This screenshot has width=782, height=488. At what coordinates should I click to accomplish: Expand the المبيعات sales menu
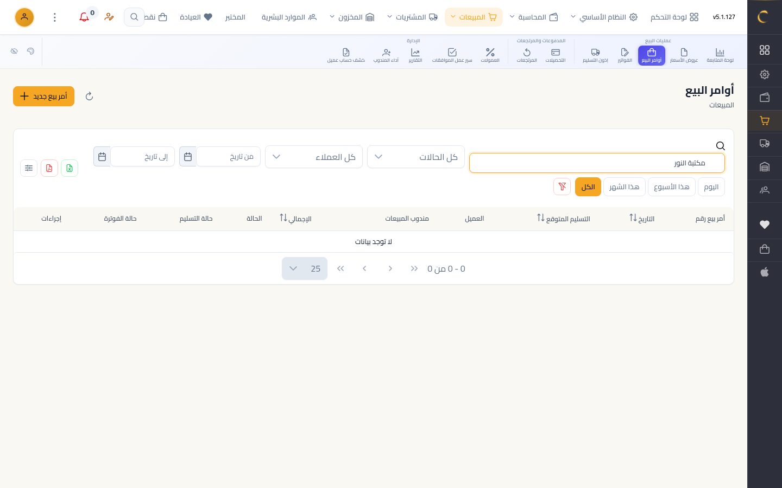coord(474,17)
